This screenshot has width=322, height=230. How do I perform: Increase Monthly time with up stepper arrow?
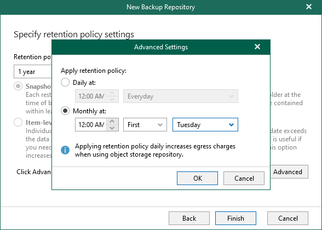(x=112, y=122)
